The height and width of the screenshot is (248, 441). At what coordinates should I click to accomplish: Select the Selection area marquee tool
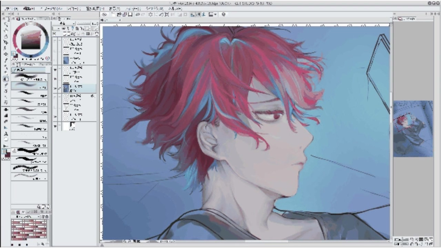6,48
